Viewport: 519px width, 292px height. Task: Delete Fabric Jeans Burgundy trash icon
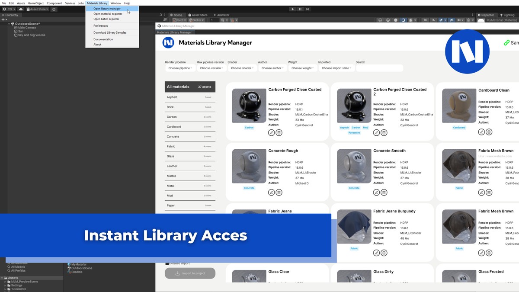click(384, 253)
